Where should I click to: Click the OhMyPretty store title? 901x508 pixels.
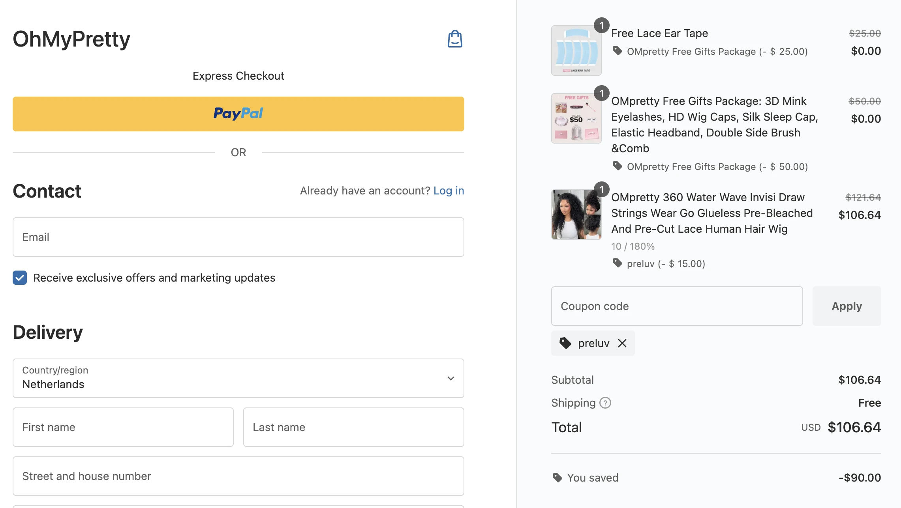click(x=71, y=39)
